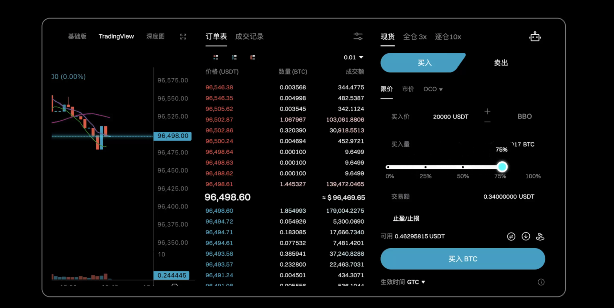Click the 交易额 field showing 0.34000000 USDT
614x308 pixels.
tap(463, 197)
